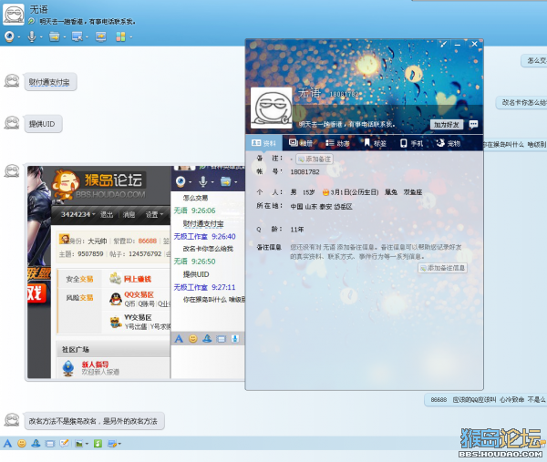Click 添加备注 add remark button
Viewport: 547px width, 462px height.
pyautogui.click(x=315, y=159)
